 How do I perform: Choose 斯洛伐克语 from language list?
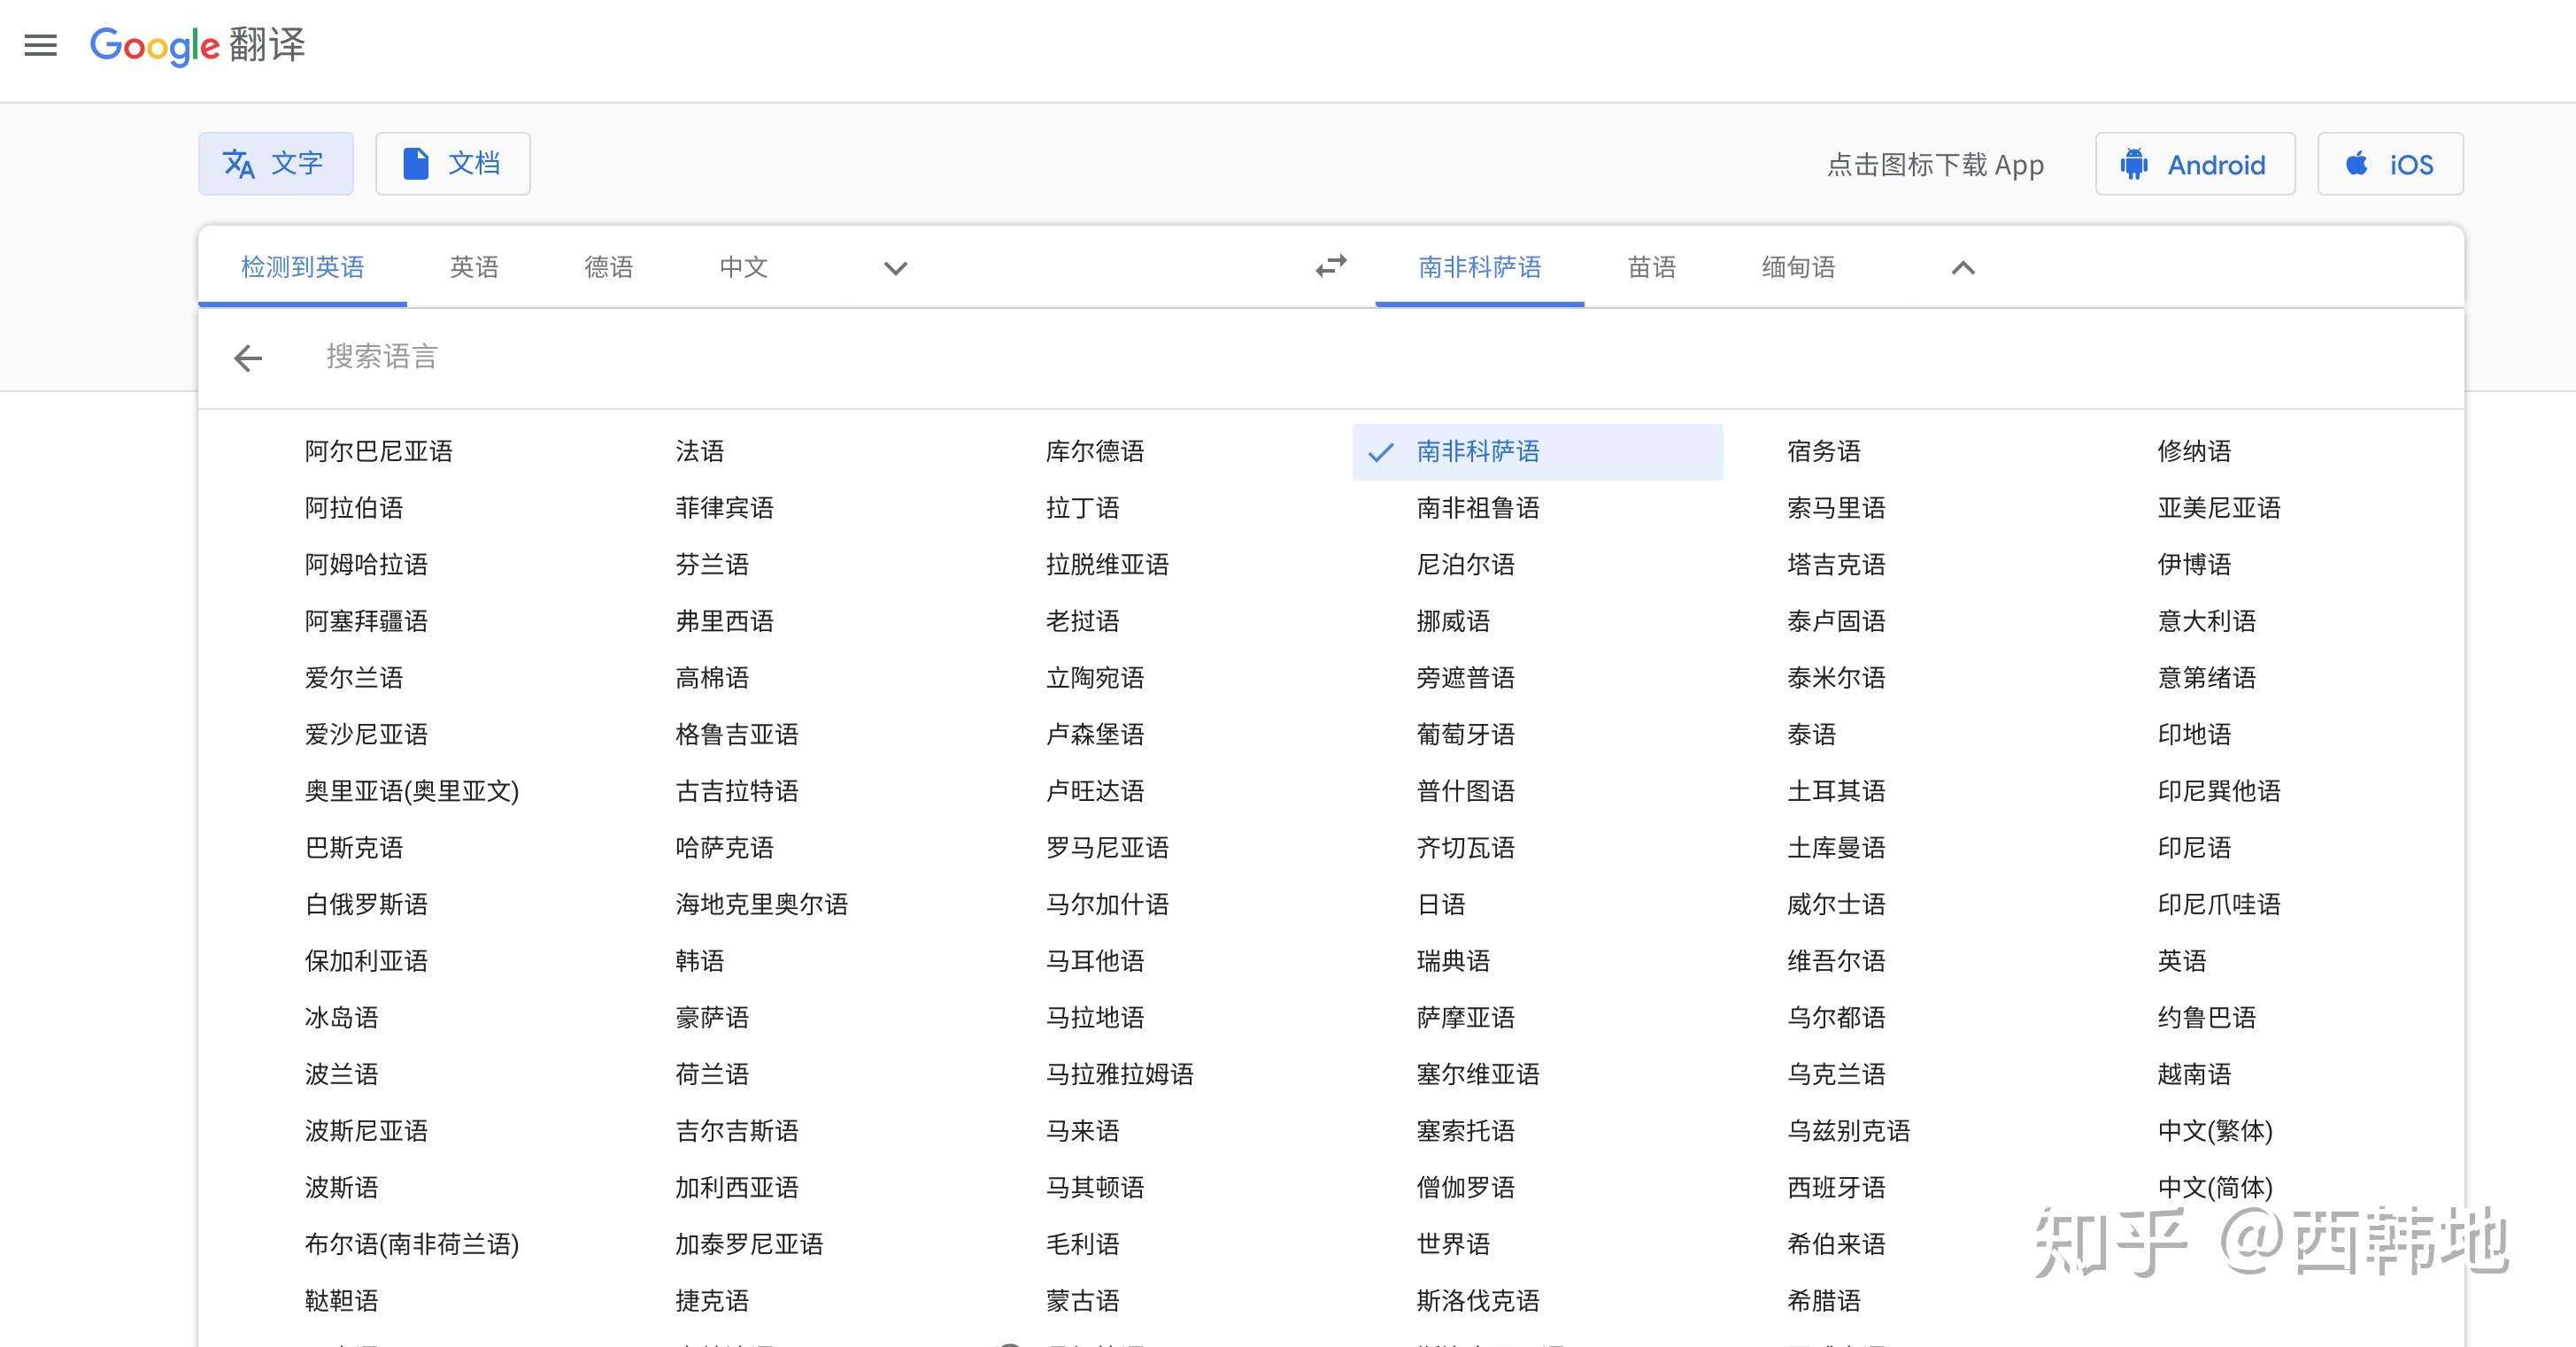[x=1478, y=1301]
